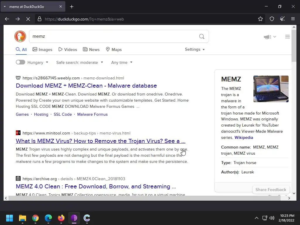
Task: Click the vertical scrollbar thumb
Action: (x=294, y=46)
